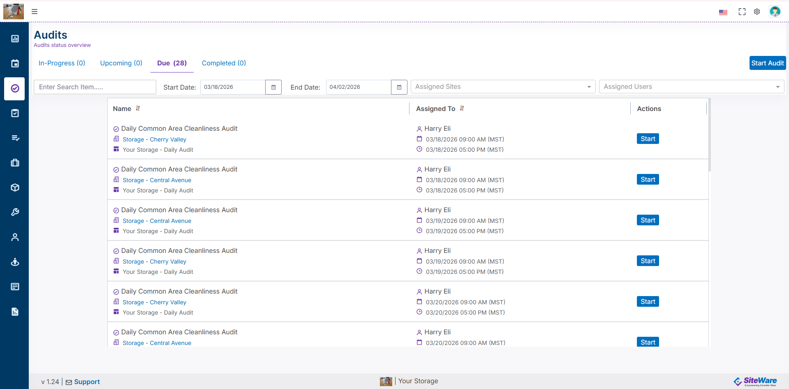
Task: Open the dashboard chart icon in sidebar
Action: [15, 39]
